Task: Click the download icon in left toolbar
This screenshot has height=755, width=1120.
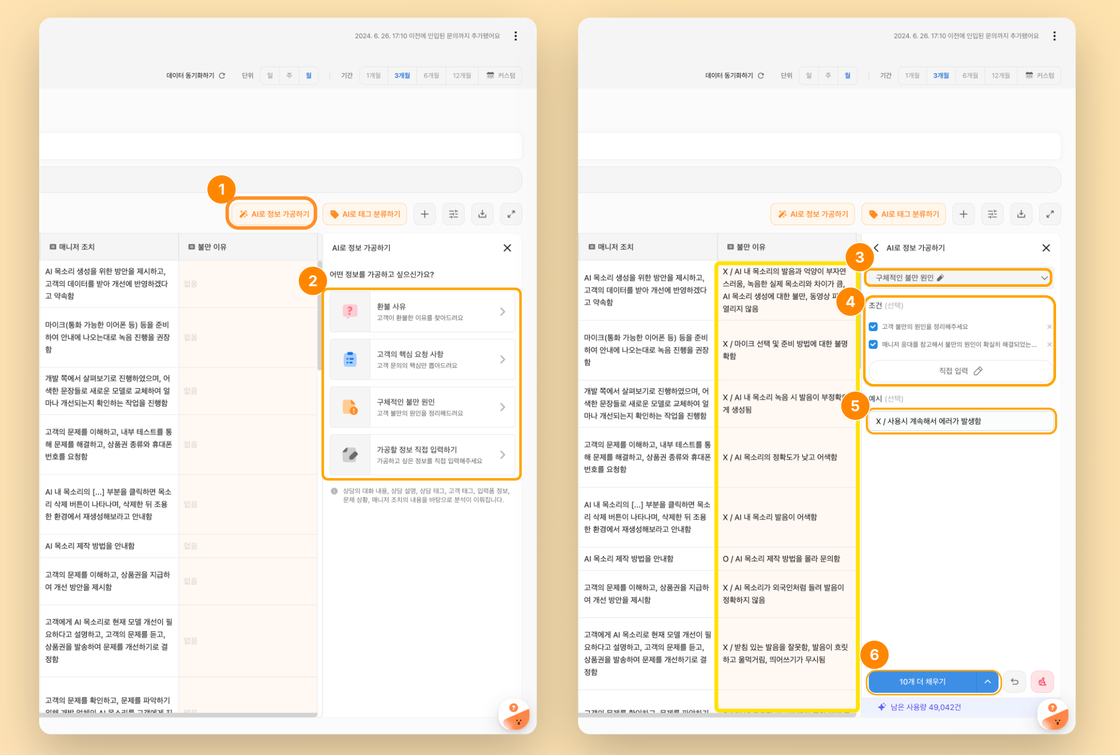Action: (x=482, y=214)
